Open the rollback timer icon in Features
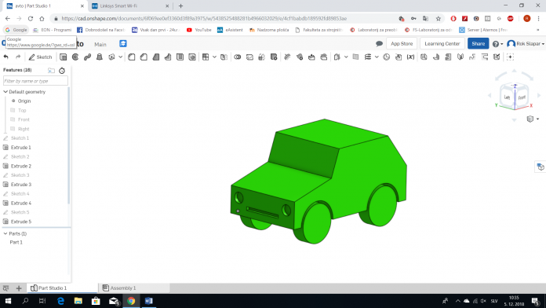 pos(62,71)
